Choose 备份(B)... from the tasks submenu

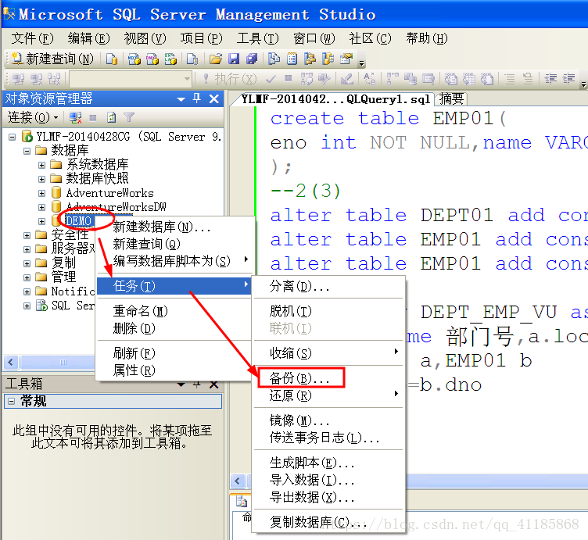coord(301,377)
